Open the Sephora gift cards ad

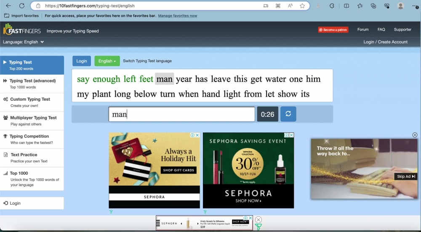(x=155, y=170)
